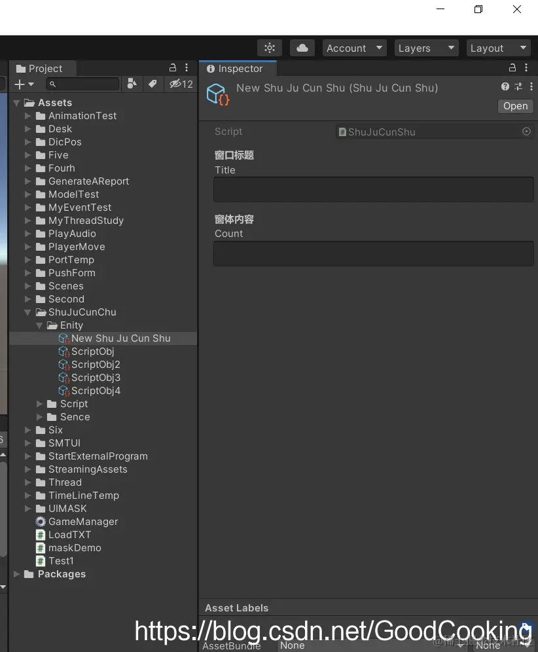Open the cloud services button
This screenshot has height=652, width=538.
tap(302, 48)
